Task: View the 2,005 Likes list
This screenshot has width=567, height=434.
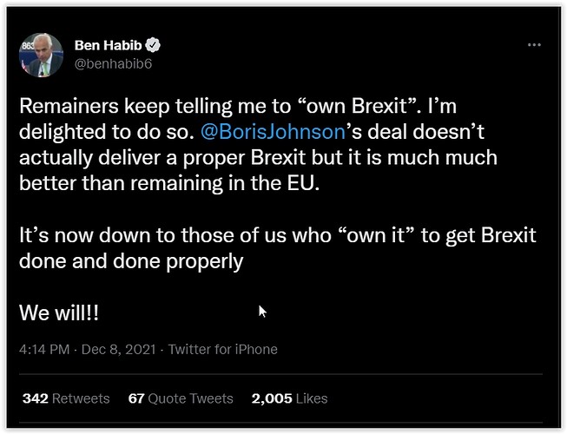Action: [289, 398]
